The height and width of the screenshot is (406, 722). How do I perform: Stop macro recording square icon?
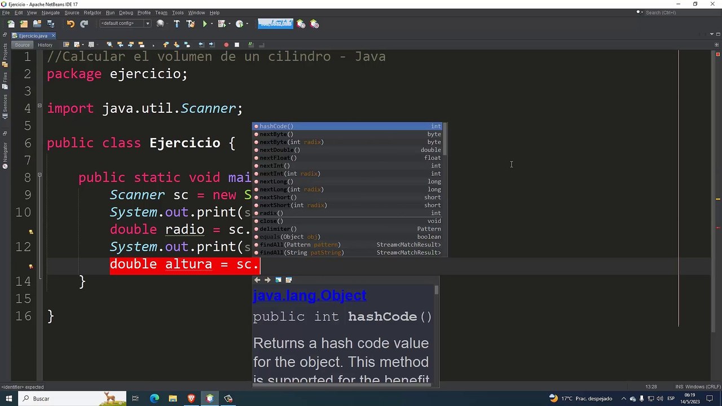[x=237, y=45]
